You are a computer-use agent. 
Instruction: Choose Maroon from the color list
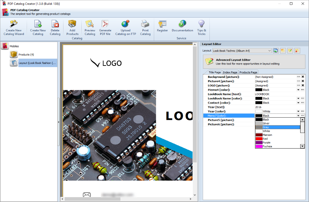(x=278, y=135)
